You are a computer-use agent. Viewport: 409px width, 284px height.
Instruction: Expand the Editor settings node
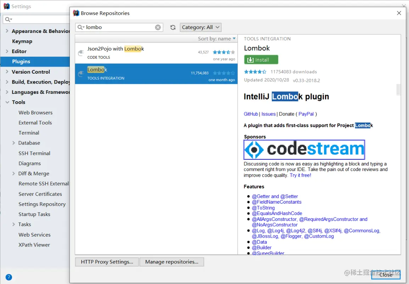[x=7, y=51]
